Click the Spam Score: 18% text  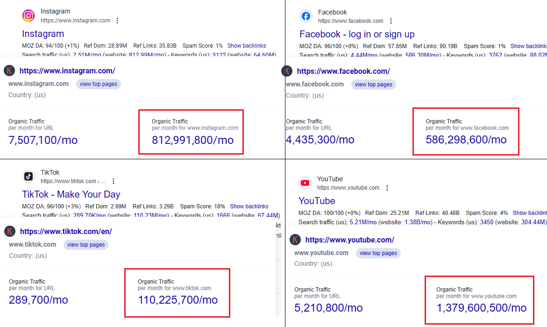(202, 206)
